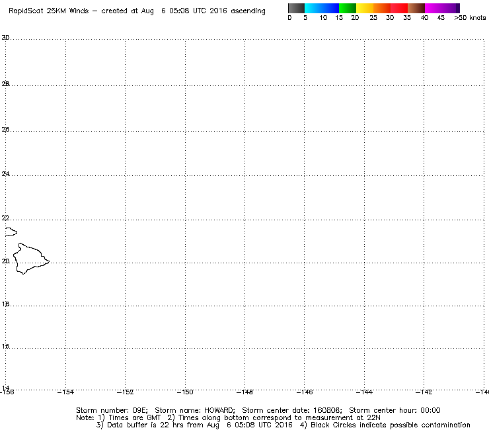The height and width of the screenshot is (430, 489).
Task: Click the latitude label 22
Action: pos(5,218)
